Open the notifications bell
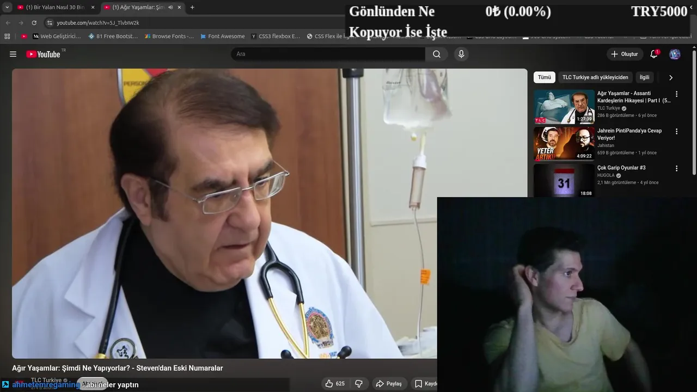Viewport: 697px width, 392px height. [654, 54]
